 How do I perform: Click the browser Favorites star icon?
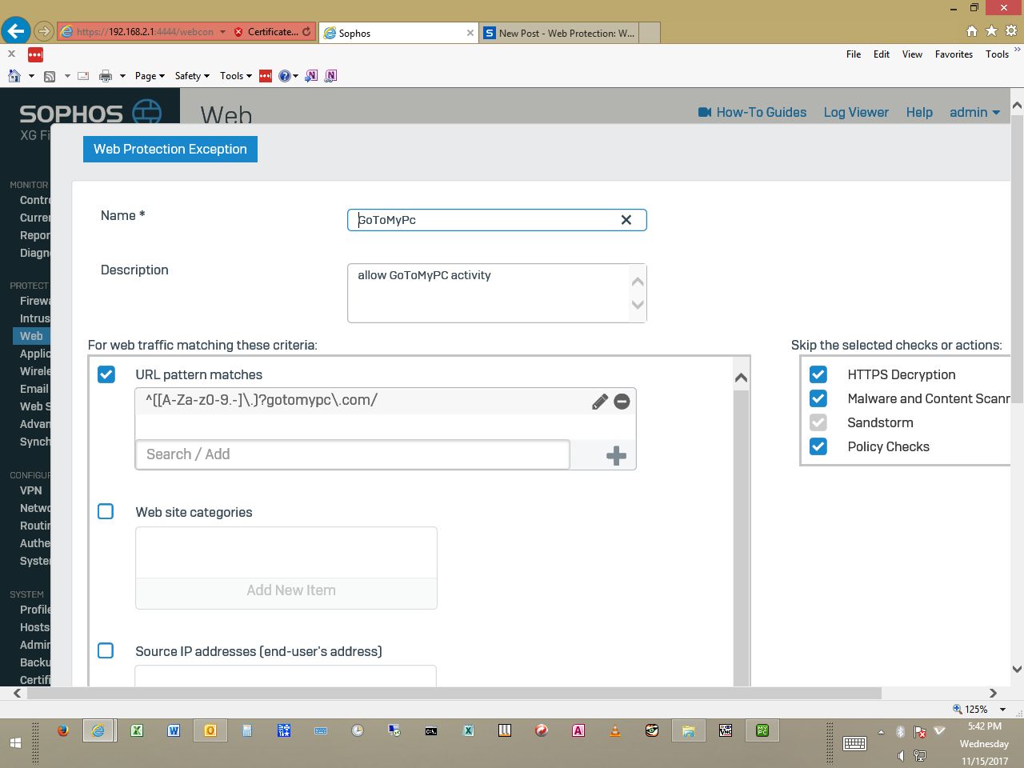click(991, 30)
